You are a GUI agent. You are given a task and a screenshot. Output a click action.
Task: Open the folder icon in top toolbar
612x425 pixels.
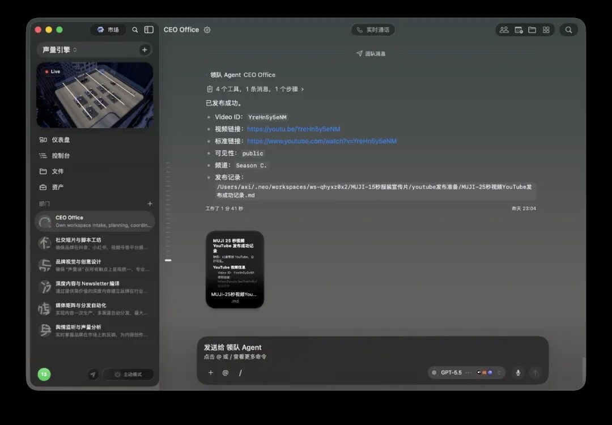pos(532,29)
